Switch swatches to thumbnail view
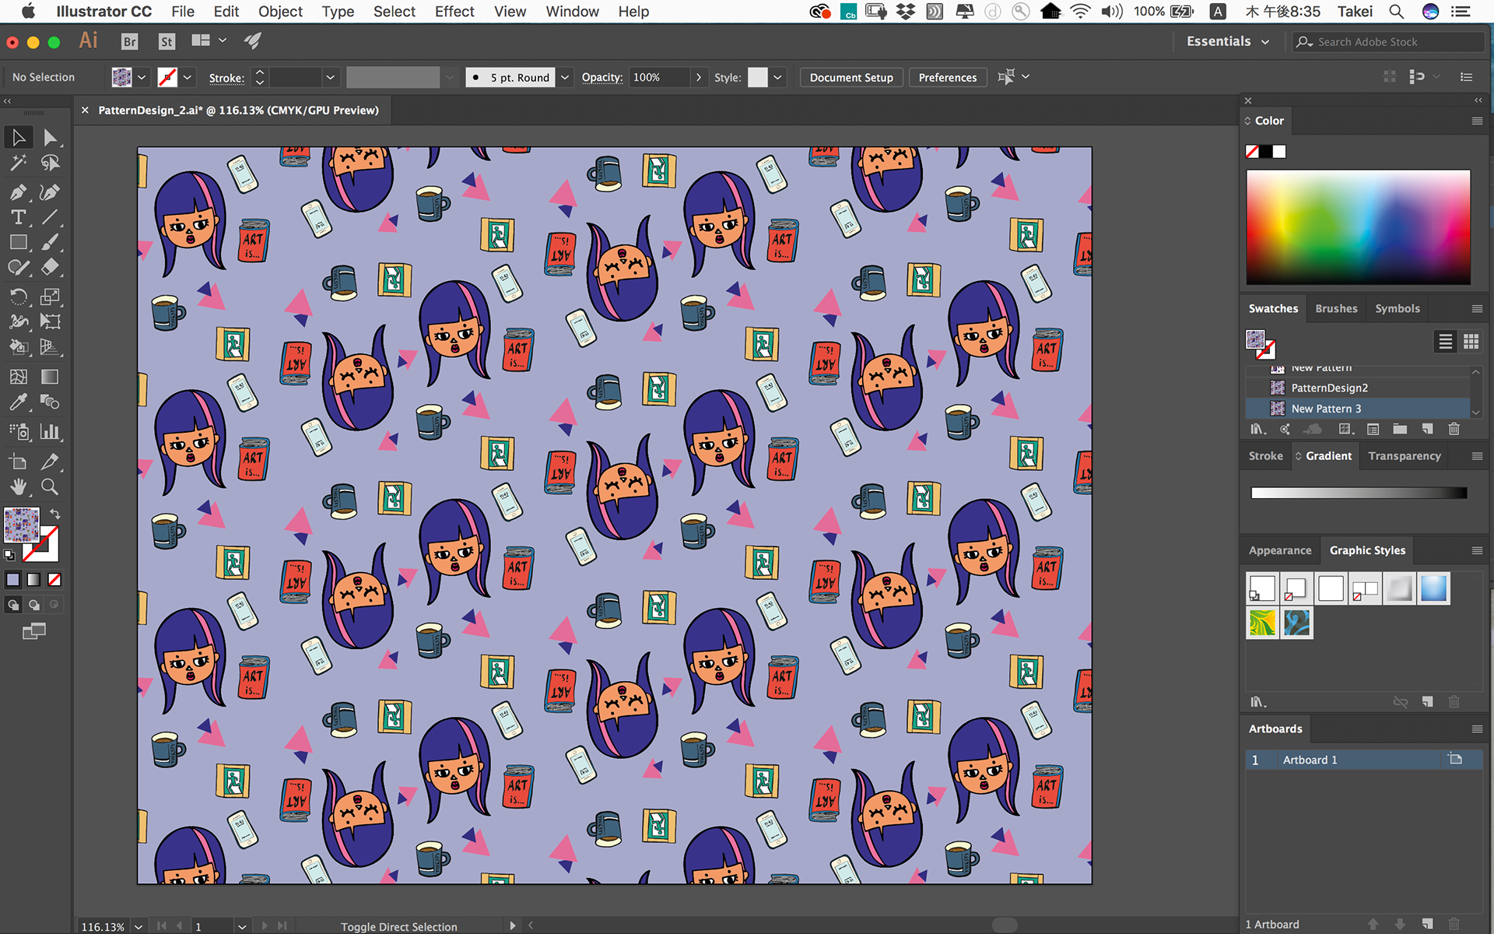Screen dimensions: 1494x934 [x=1471, y=342]
